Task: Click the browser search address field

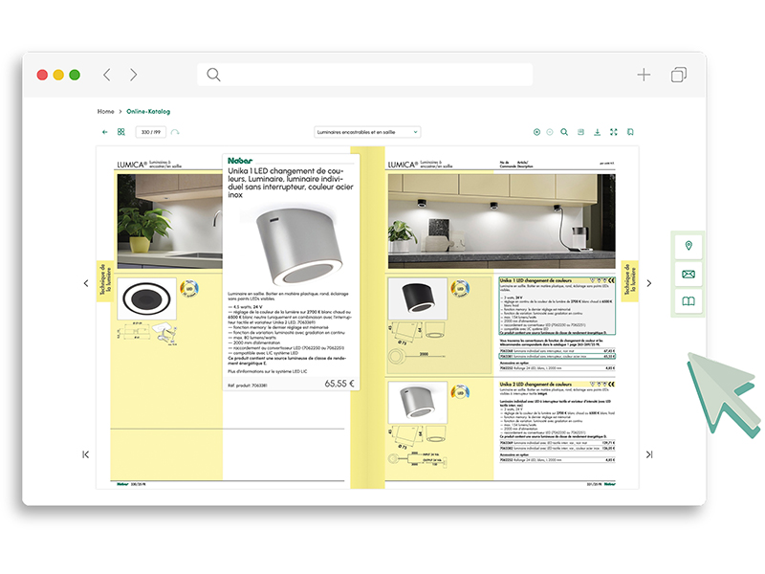Action: tap(365, 75)
